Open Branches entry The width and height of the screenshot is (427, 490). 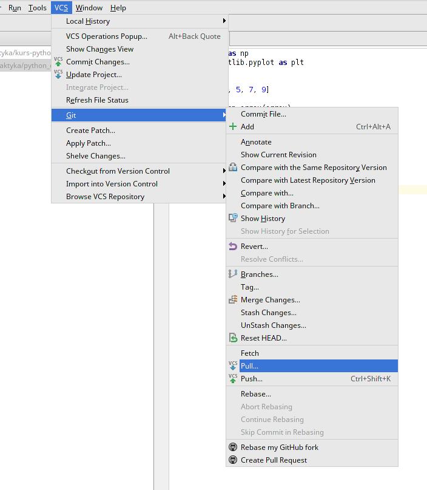[312, 274]
